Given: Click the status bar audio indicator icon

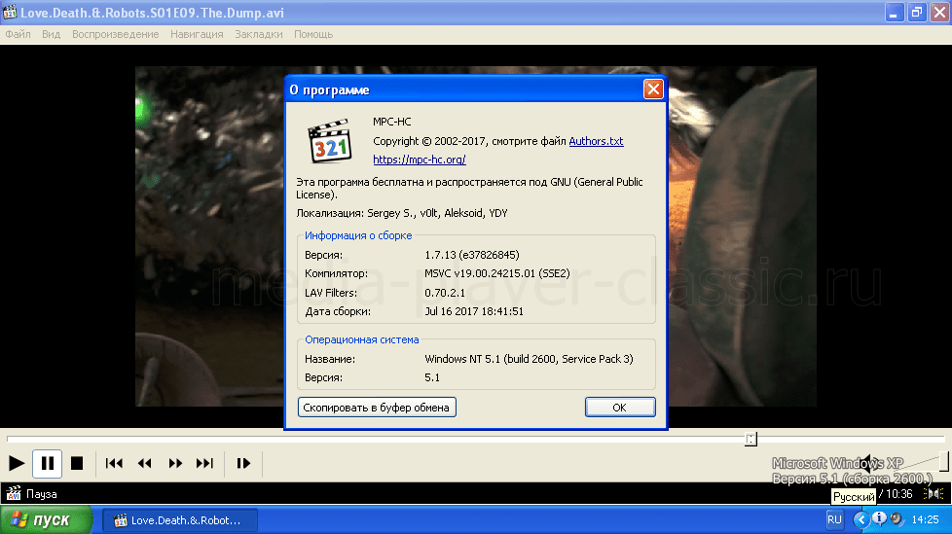Looking at the screenshot, I should point(934,494).
